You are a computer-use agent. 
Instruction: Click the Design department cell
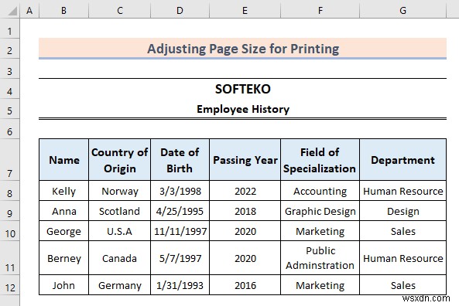(402, 211)
